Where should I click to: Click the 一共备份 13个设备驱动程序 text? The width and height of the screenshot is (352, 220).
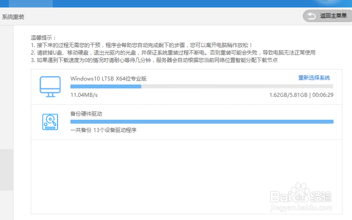click(x=103, y=130)
